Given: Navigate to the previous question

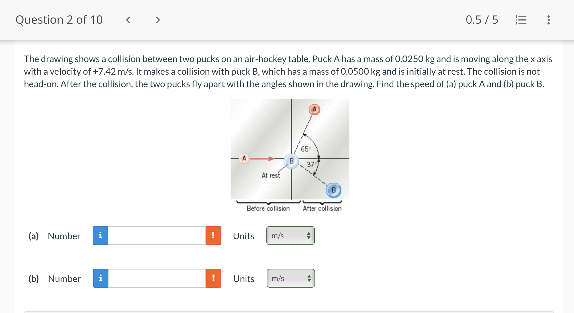Looking at the screenshot, I should tap(128, 20).
